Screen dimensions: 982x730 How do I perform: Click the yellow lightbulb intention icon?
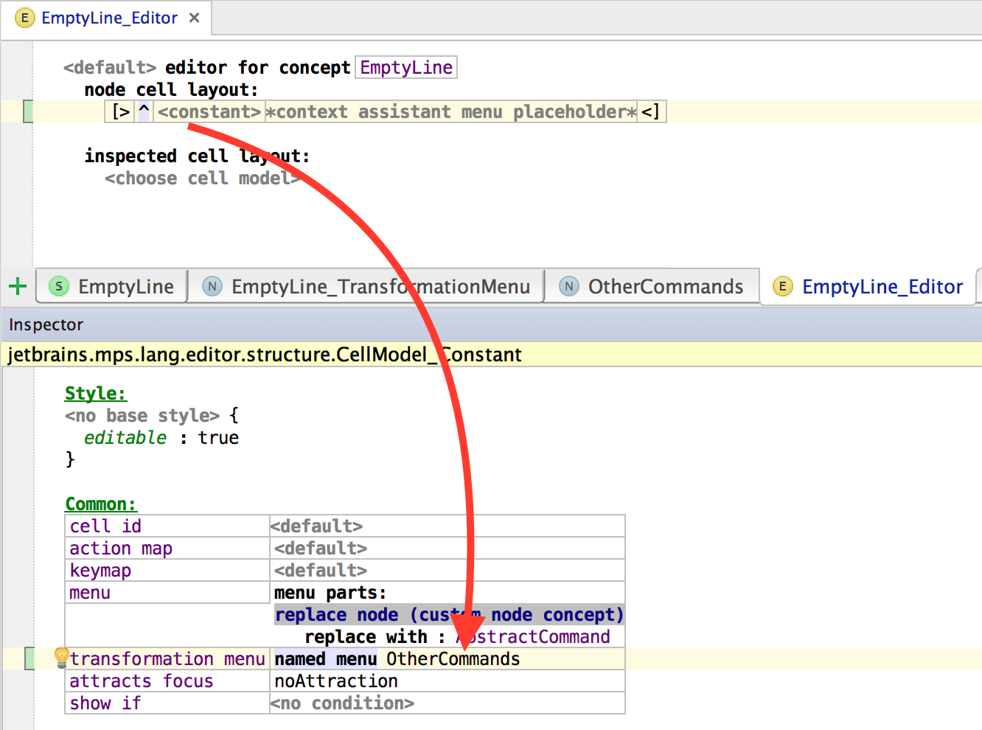(x=62, y=656)
